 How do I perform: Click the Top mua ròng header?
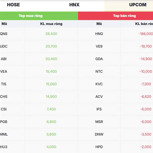(31, 16)
